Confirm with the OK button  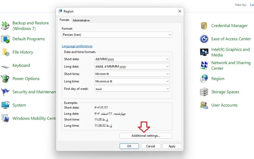coord(129,146)
